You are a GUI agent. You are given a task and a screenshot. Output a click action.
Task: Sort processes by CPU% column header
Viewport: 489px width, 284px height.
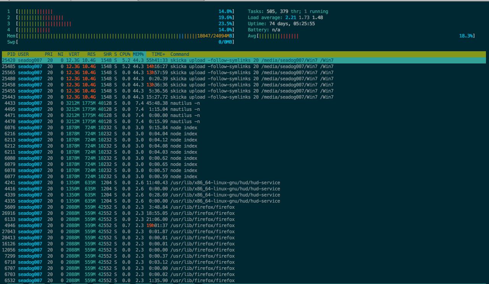[x=125, y=54]
